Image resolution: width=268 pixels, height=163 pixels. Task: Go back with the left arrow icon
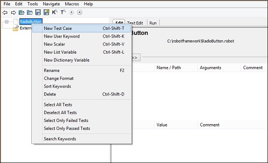(x=5, y=13)
